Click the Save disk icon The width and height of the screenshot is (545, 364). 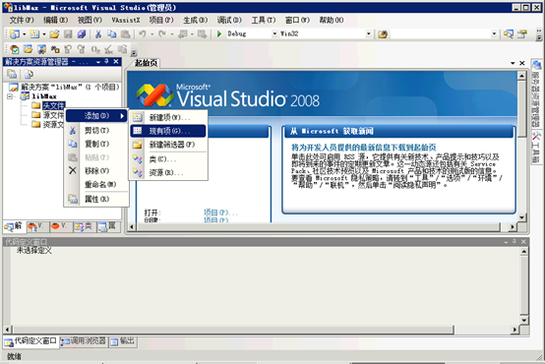(68, 33)
